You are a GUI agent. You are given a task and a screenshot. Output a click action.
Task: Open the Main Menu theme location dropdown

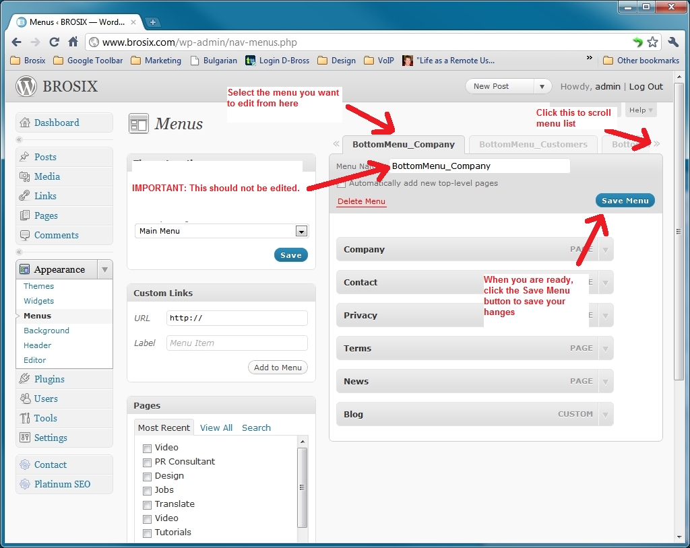(222, 231)
